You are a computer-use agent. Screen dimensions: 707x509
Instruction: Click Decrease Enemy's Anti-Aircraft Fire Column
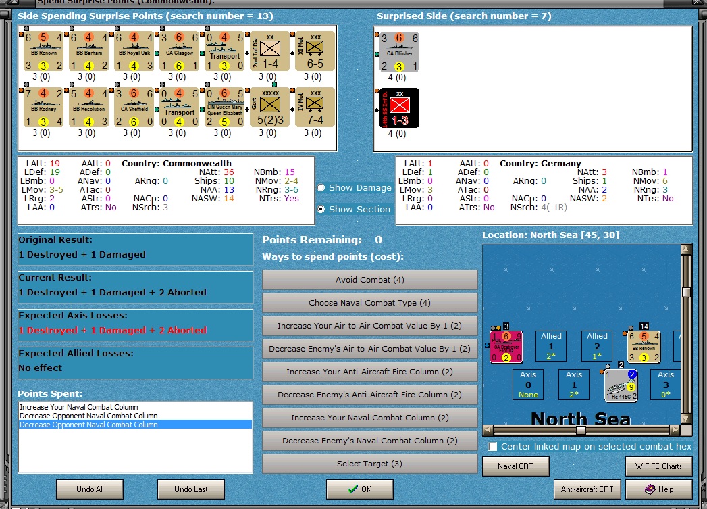tap(370, 395)
